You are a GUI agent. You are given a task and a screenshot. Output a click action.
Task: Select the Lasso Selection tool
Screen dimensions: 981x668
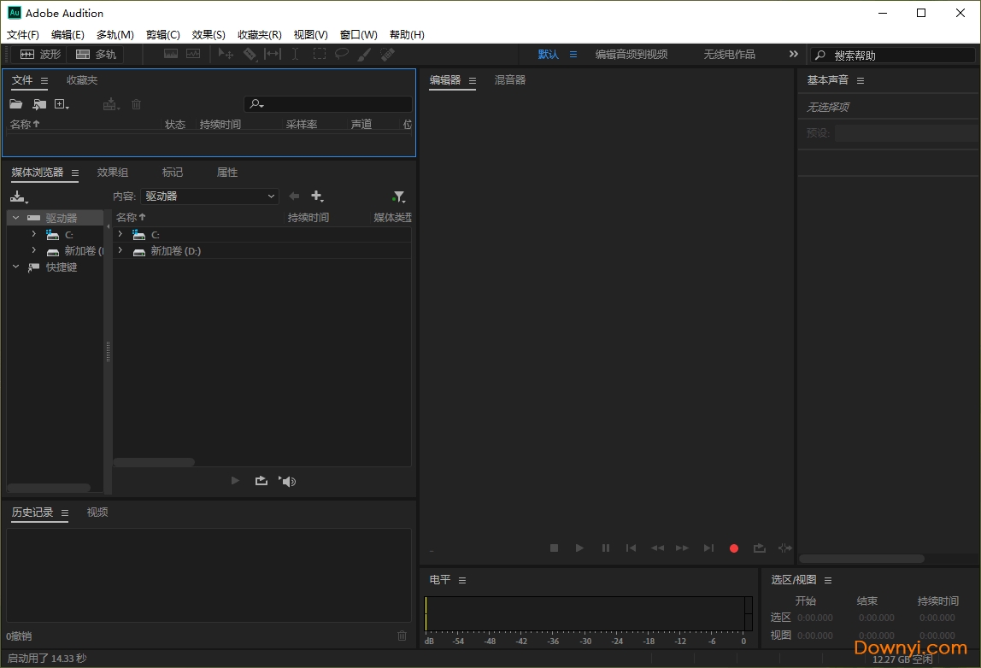pyautogui.click(x=342, y=53)
